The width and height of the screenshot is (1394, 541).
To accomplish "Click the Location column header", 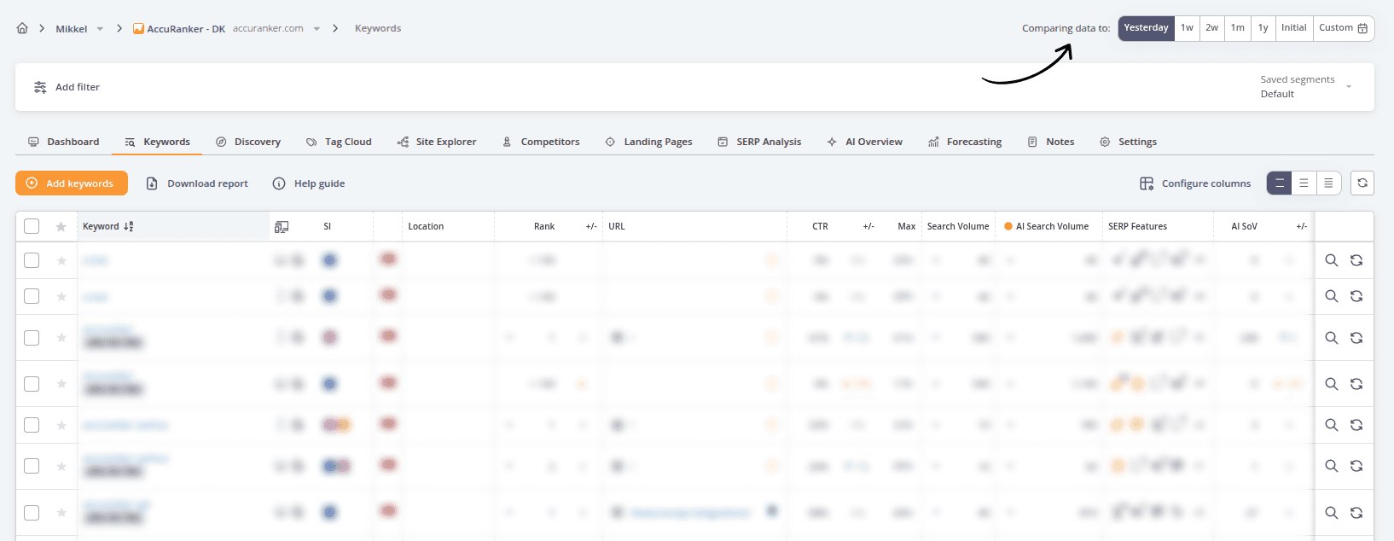I will coord(426,226).
